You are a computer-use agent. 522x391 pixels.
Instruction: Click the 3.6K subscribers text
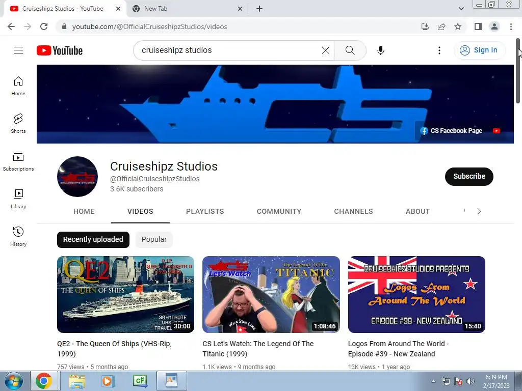137,189
